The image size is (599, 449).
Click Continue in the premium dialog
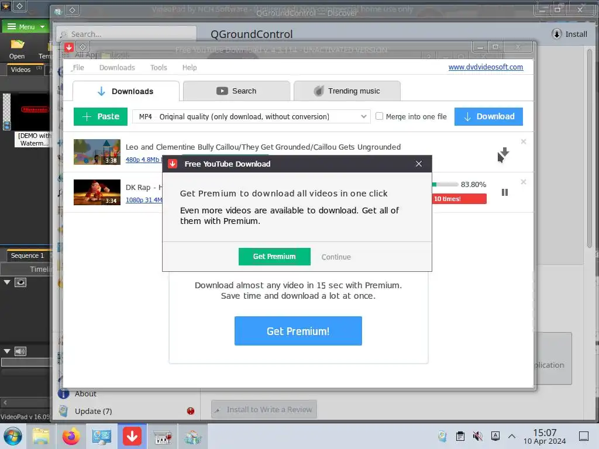coord(336,257)
